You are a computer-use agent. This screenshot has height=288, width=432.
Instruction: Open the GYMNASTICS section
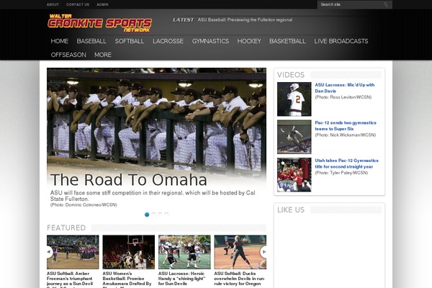(x=210, y=41)
